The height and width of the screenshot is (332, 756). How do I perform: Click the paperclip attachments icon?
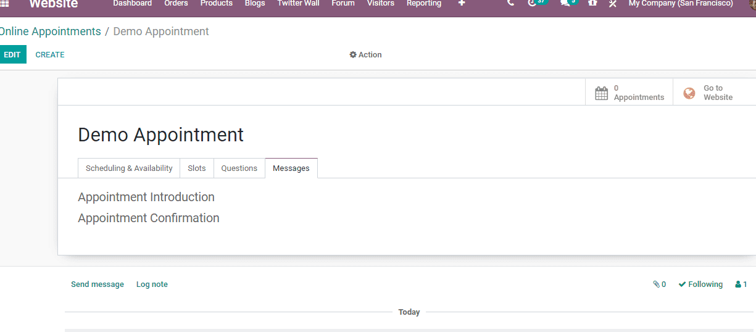[656, 284]
